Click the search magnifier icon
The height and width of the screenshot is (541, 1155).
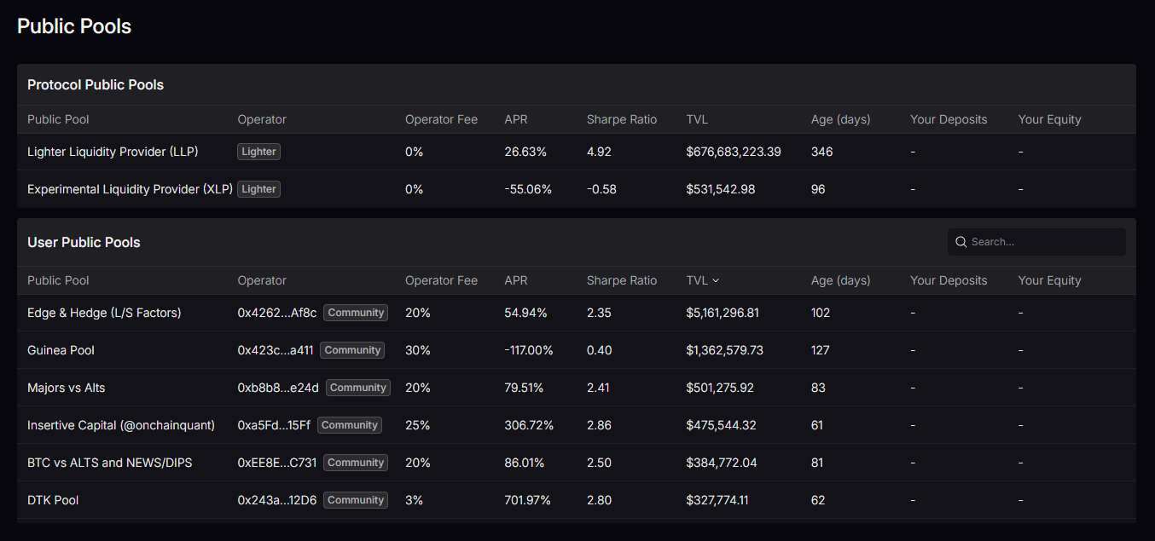coord(961,242)
